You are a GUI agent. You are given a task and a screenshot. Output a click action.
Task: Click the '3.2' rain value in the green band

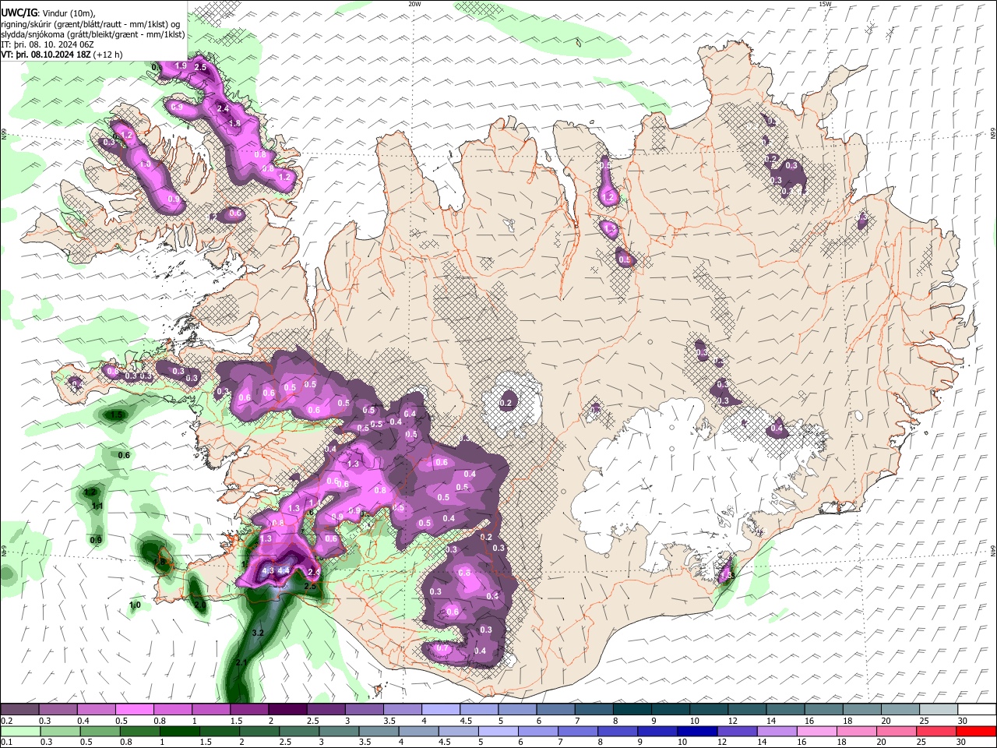click(x=259, y=633)
